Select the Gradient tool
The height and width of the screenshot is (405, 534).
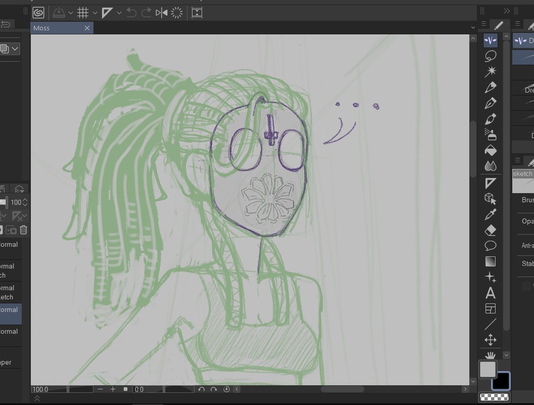click(x=491, y=261)
